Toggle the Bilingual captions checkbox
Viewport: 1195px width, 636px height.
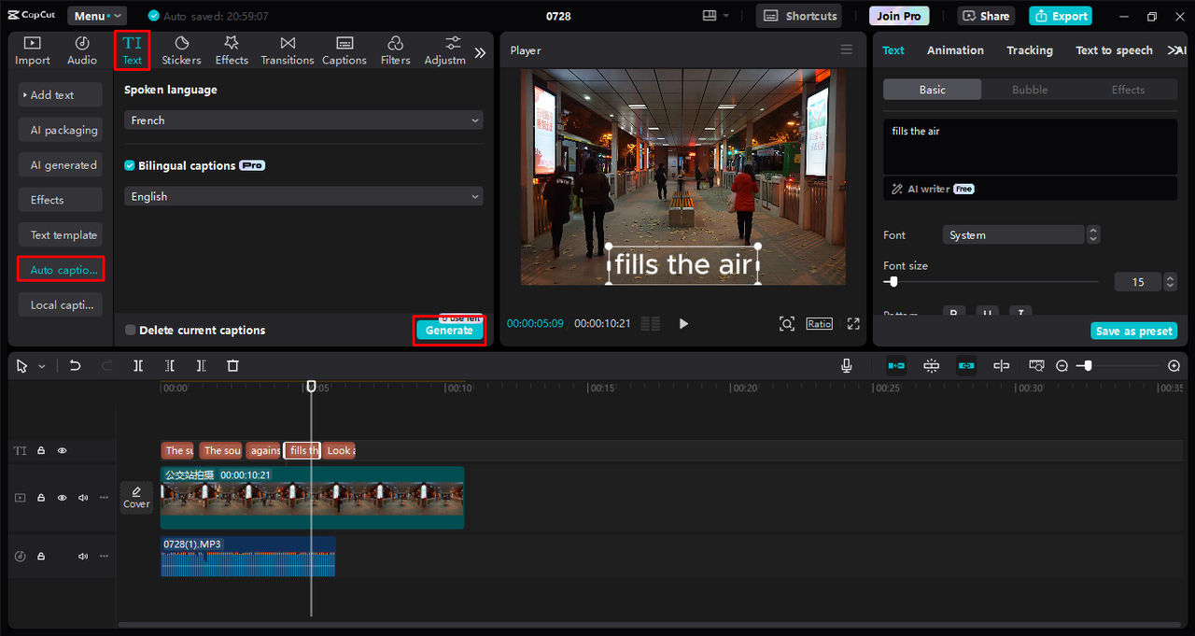tap(130, 165)
